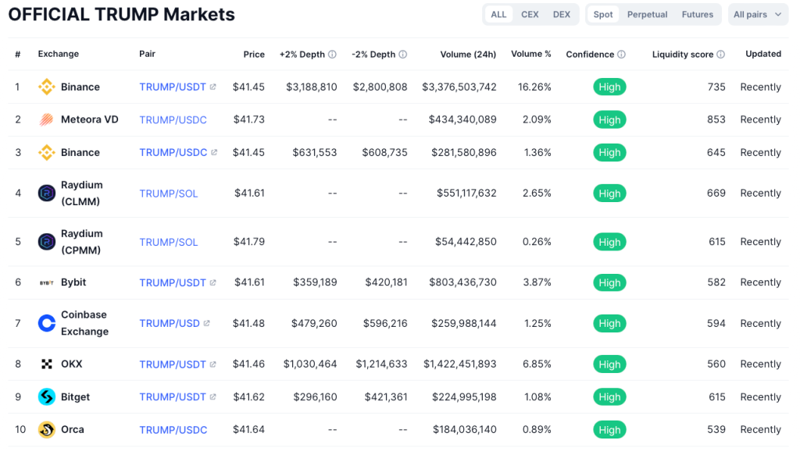Click the Bybit exchange logo
This screenshot has height=451, width=800.
[x=47, y=282]
